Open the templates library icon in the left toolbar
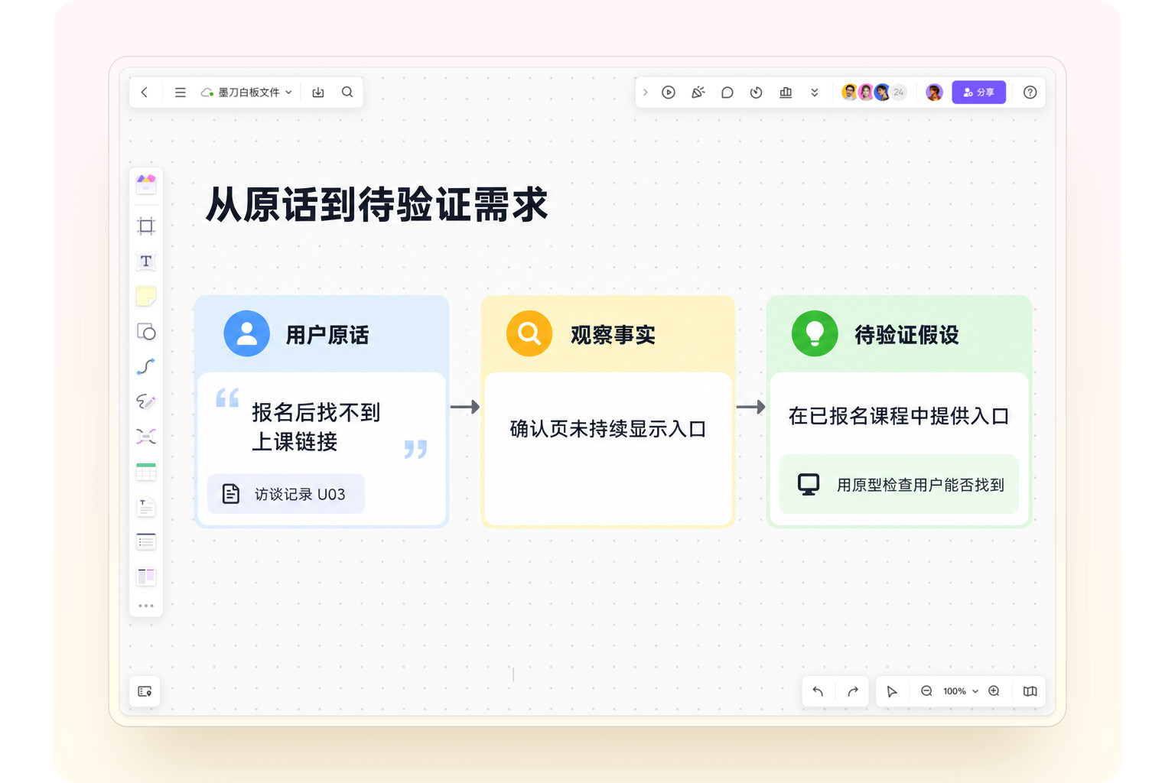This screenshot has width=1175, height=783. point(146,184)
